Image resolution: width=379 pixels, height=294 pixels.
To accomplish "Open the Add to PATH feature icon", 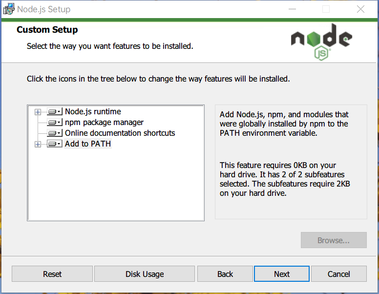I will pyautogui.click(x=54, y=144).
